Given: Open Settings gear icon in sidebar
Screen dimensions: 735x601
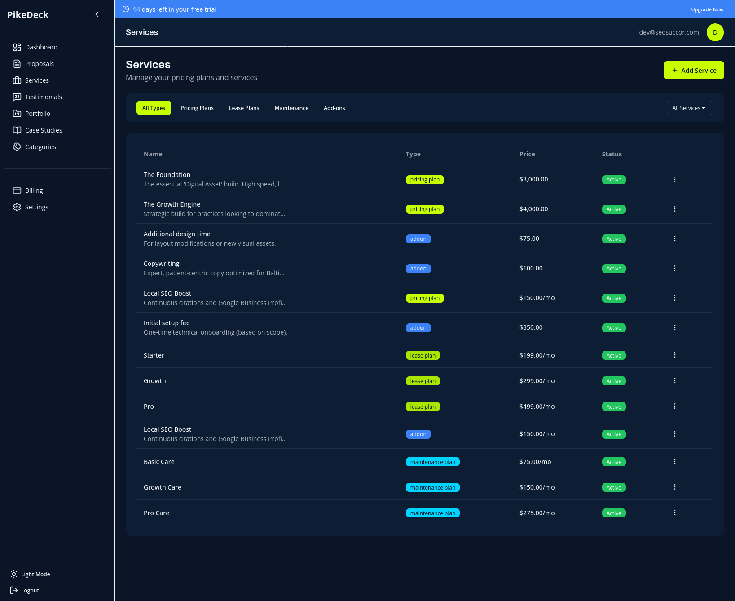Looking at the screenshot, I should (x=17, y=207).
